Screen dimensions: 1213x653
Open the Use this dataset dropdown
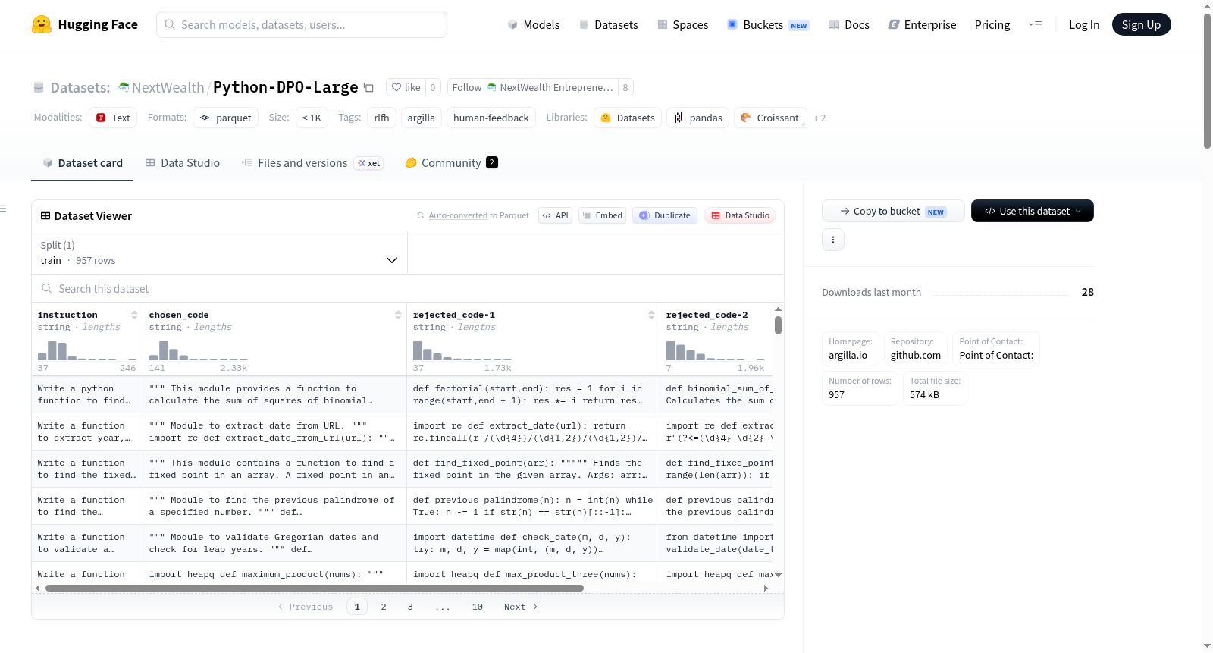[x=1032, y=211]
